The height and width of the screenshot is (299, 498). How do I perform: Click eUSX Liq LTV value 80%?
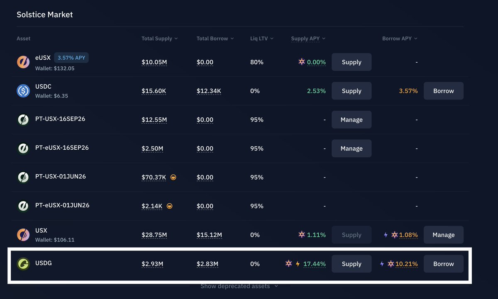pos(257,62)
